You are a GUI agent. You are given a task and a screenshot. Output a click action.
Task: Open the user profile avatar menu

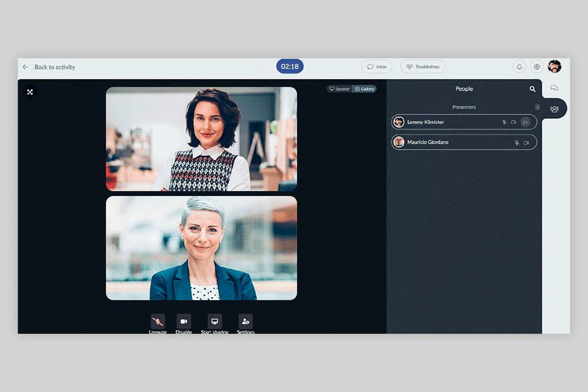[555, 66]
